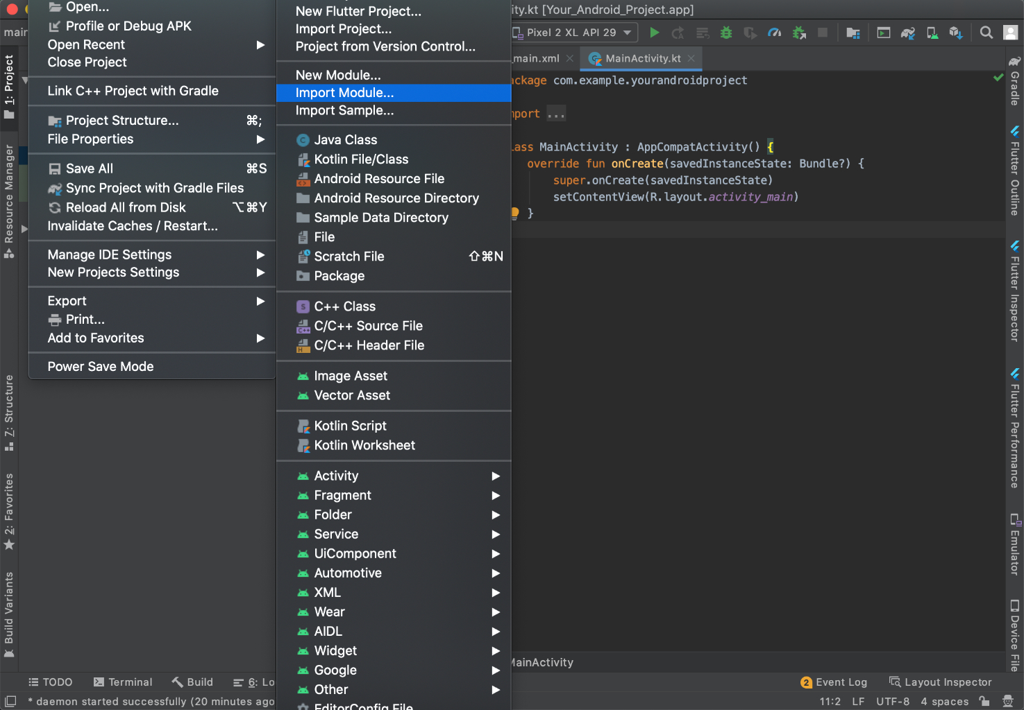Expand the Activity submenu
The image size is (1024, 710).
(394, 476)
